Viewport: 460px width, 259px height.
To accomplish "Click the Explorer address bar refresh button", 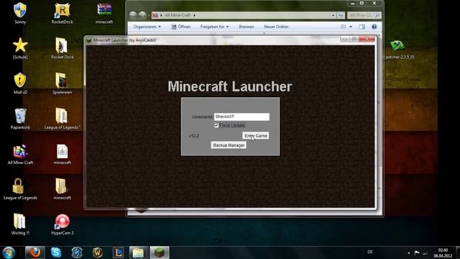I will [x=341, y=15].
